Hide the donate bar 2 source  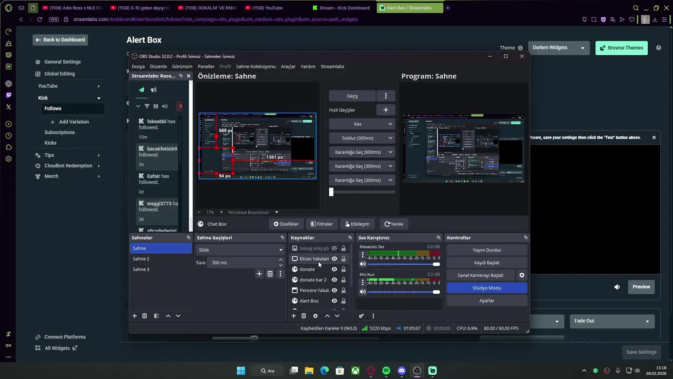[334, 280]
